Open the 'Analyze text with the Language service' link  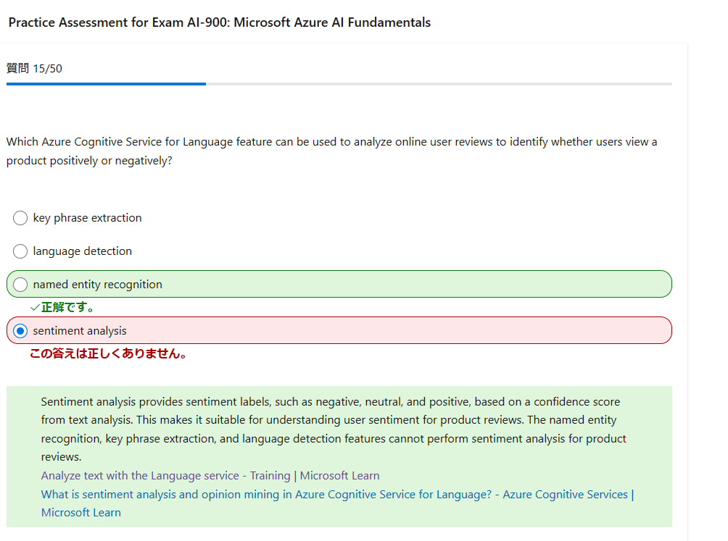point(210,476)
